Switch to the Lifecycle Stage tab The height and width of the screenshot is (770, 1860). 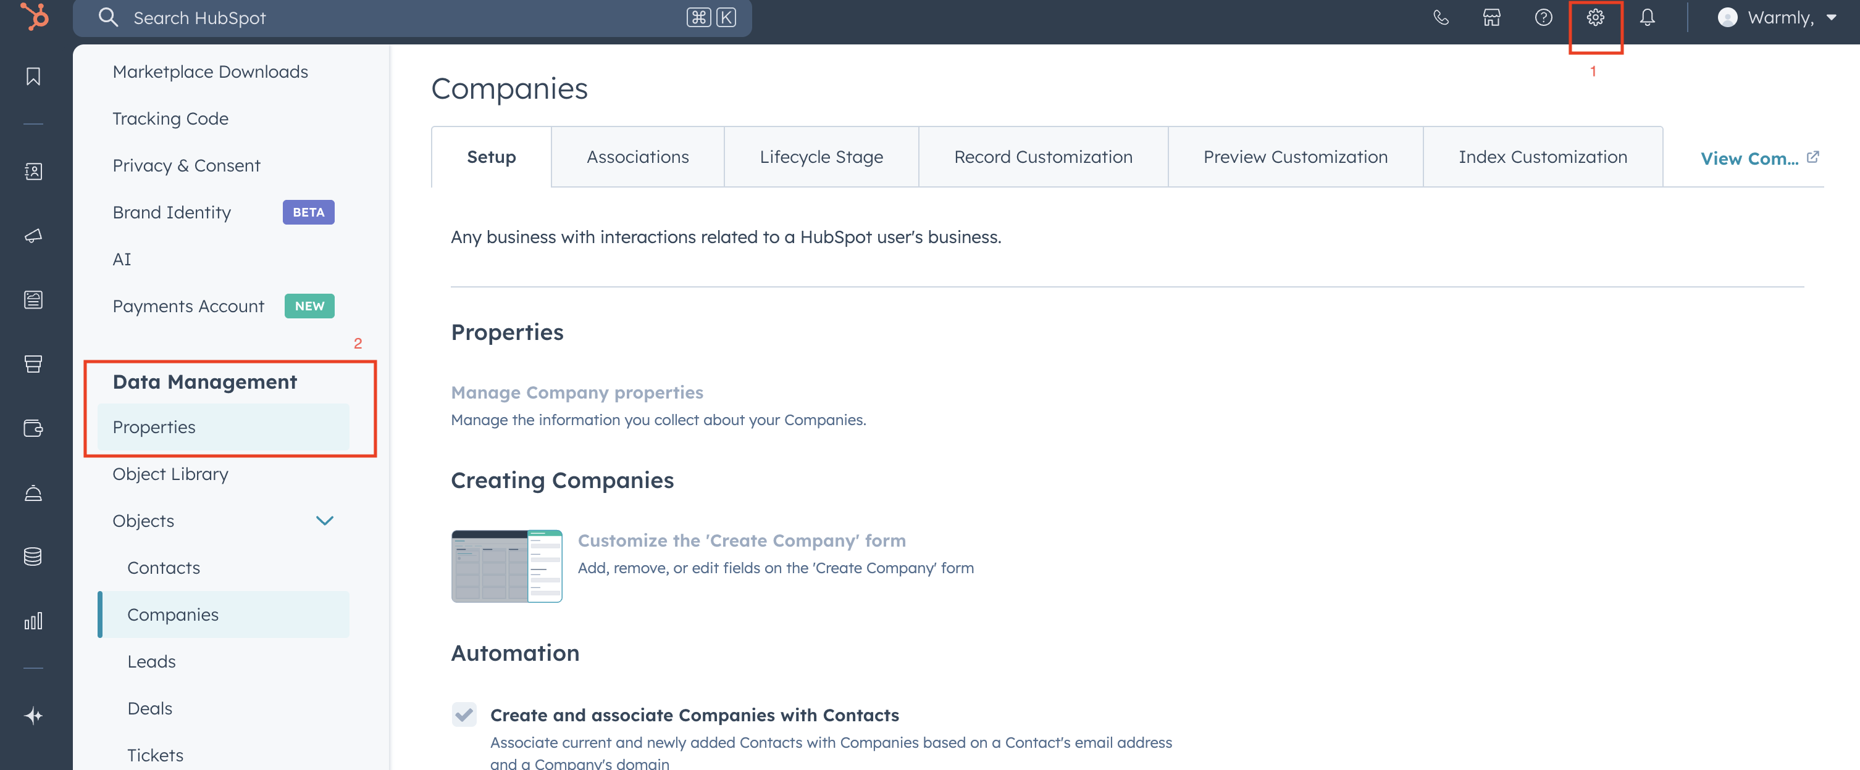(821, 157)
